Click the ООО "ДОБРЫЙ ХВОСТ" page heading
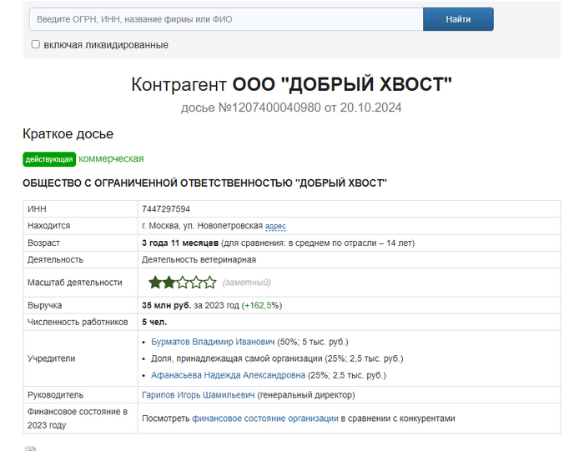584x451 pixels. pyautogui.click(x=342, y=84)
